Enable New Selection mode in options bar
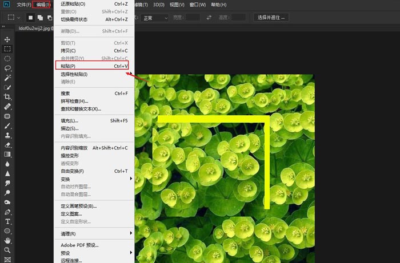 coord(31,18)
